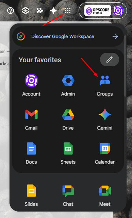Open the Gemini app tile
Screen dimensions: 132x218
[x=105, y=119]
